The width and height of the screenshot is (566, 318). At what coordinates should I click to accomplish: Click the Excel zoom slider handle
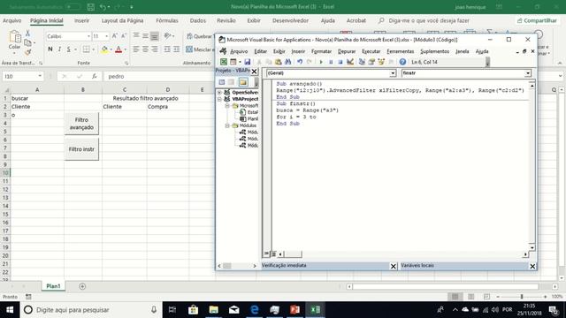coord(522,297)
